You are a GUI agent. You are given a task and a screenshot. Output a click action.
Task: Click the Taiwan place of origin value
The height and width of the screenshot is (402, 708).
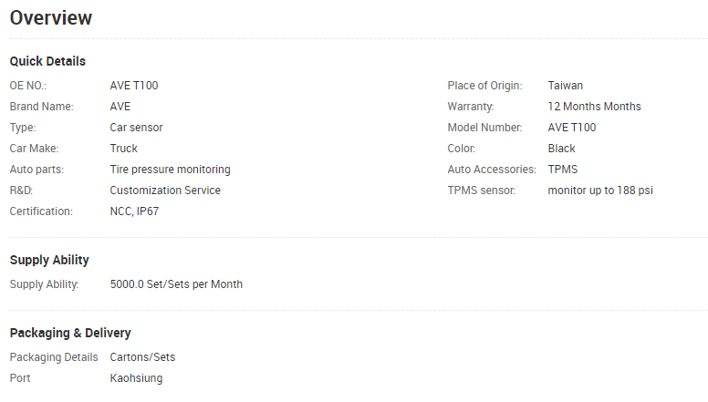566,86
